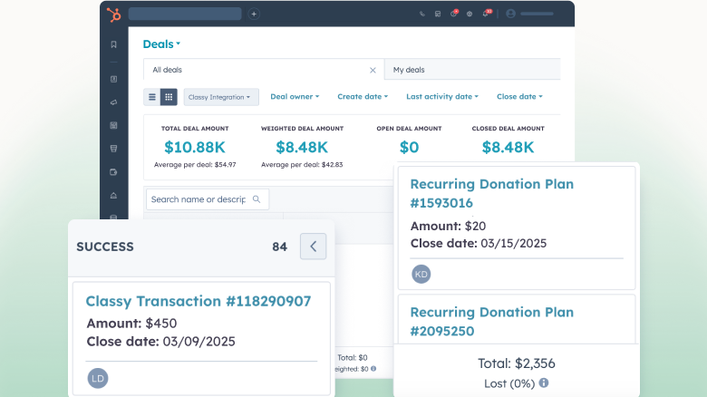The height and width of the screenshot is (397, 707).
Task: Open the commerce icon in sidebar
Action: click(x=113, y=149)
